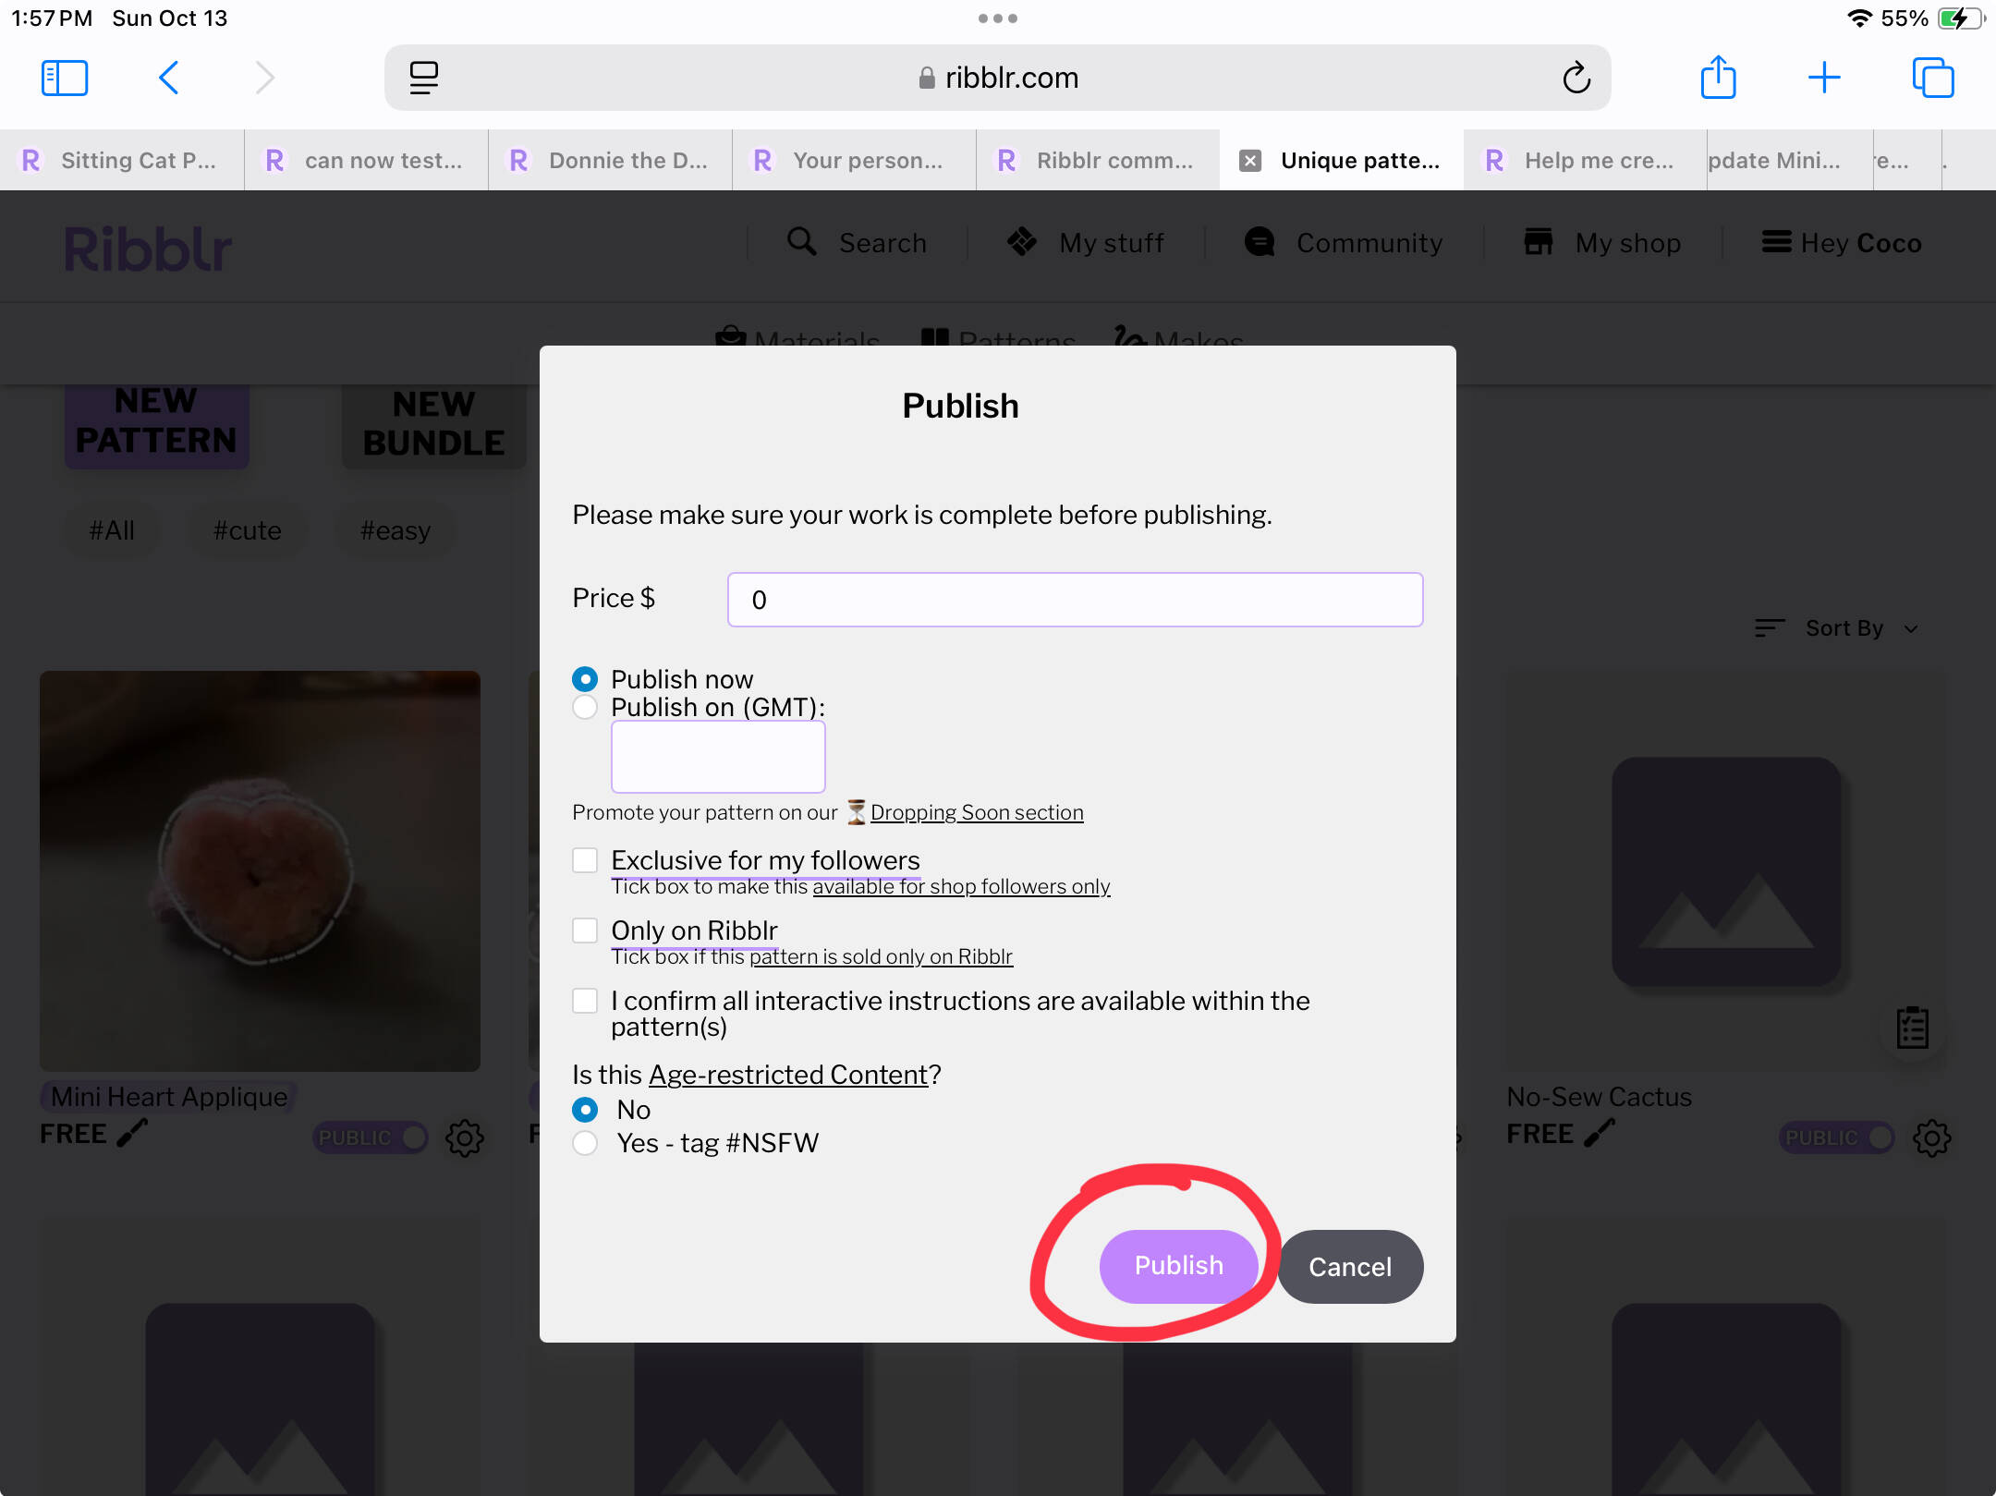Open the Safari share sheet icon
This screenshot has width=1996, height=1496.
1718,78
